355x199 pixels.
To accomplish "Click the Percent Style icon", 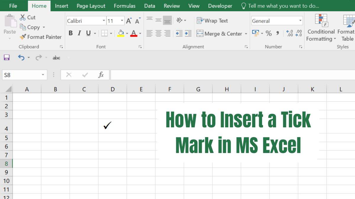I will pos(269,33).
